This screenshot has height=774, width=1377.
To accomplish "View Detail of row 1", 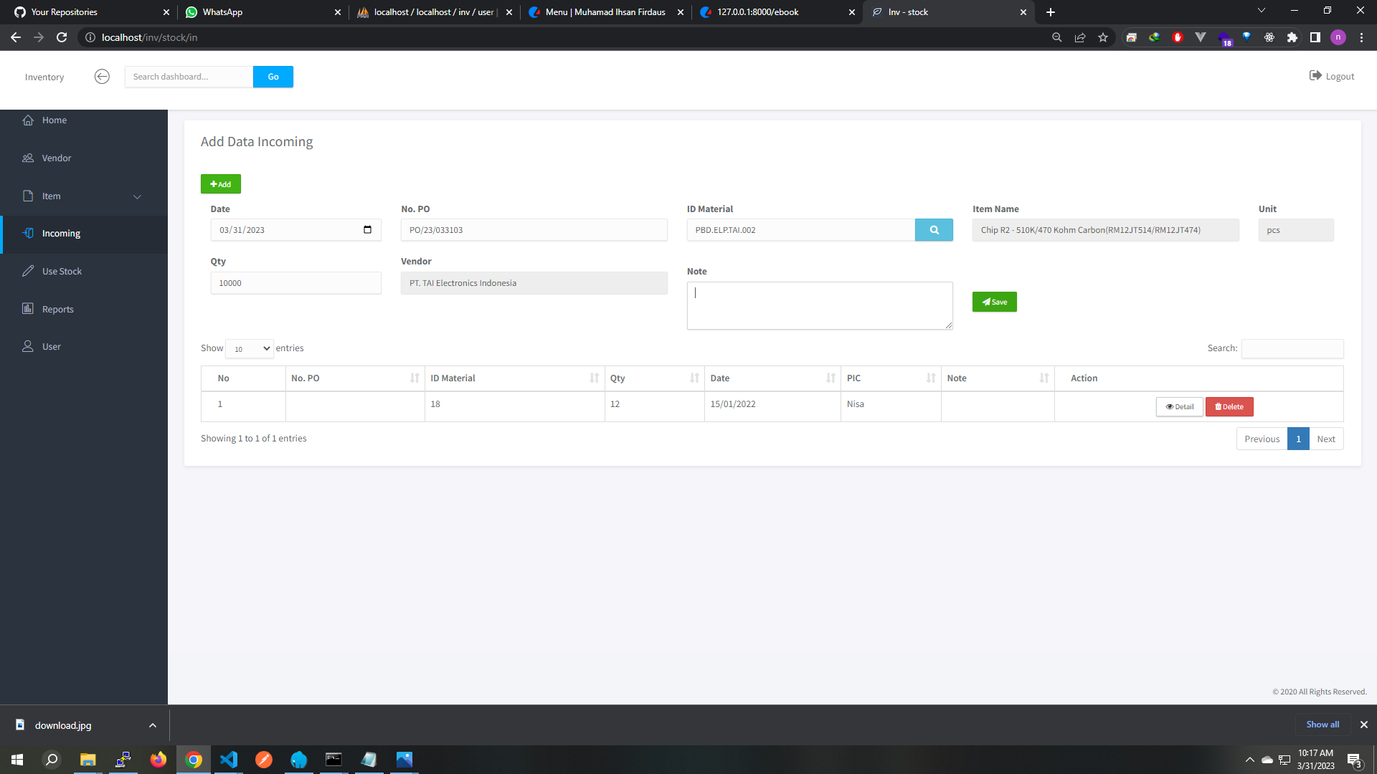I will click(1179, 406).
